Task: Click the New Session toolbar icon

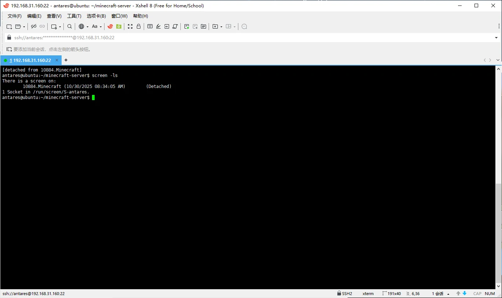Action: (x=9, y=26)
